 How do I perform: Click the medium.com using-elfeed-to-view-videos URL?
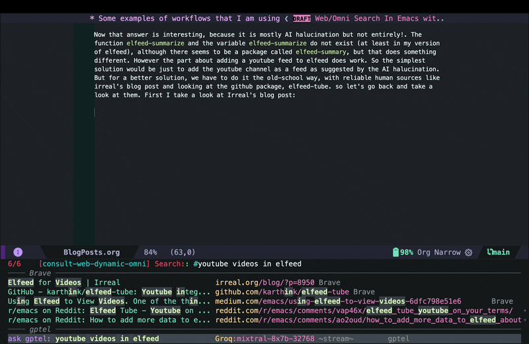click(338, 301)
